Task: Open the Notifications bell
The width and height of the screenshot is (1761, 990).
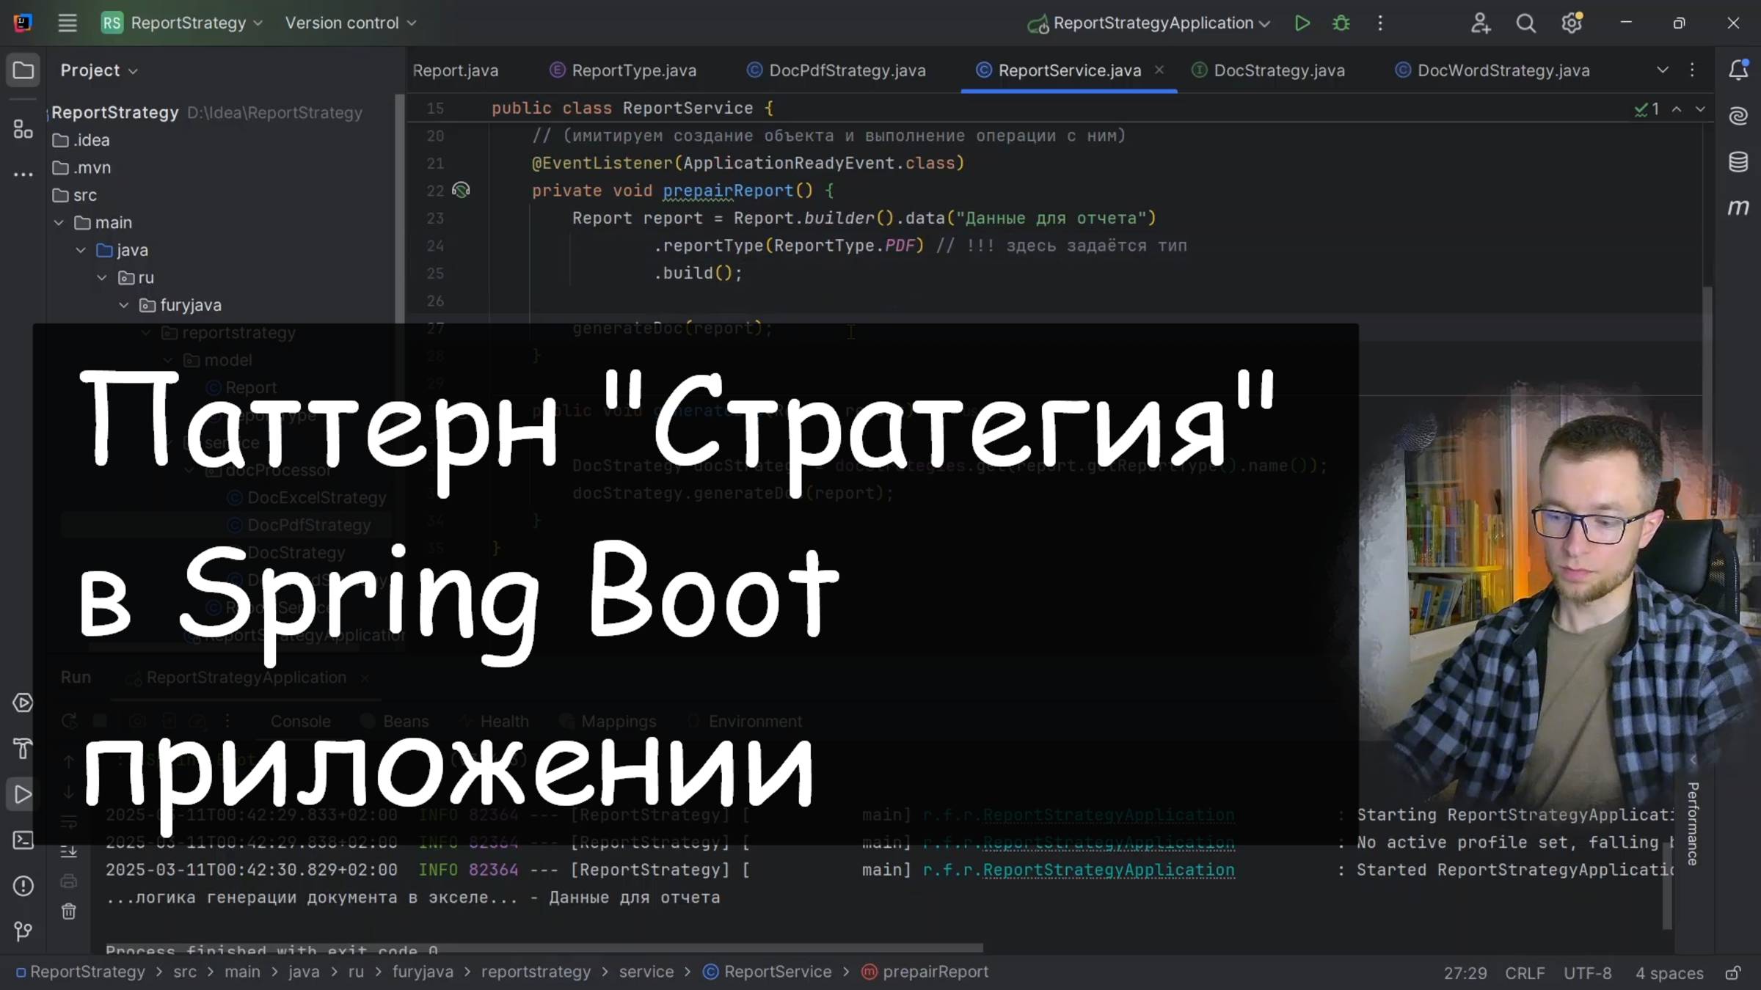Action: pyautogui.click(x=1739, y=70)
